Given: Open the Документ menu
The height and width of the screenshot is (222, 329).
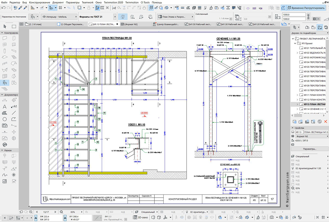Looking at the screenshot, I should (58, 2).
